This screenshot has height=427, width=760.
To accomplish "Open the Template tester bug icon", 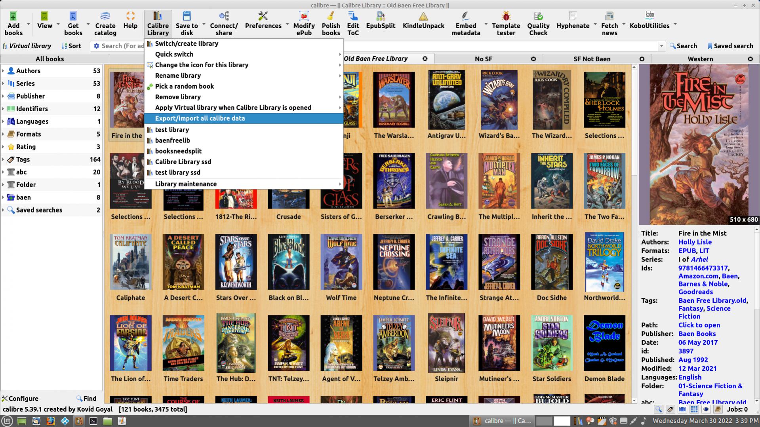I will (x=506, y=17).
